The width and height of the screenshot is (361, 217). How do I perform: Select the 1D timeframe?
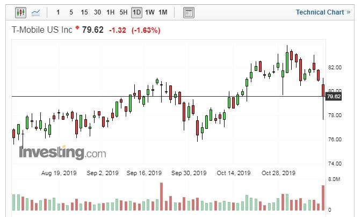(136, 12)
